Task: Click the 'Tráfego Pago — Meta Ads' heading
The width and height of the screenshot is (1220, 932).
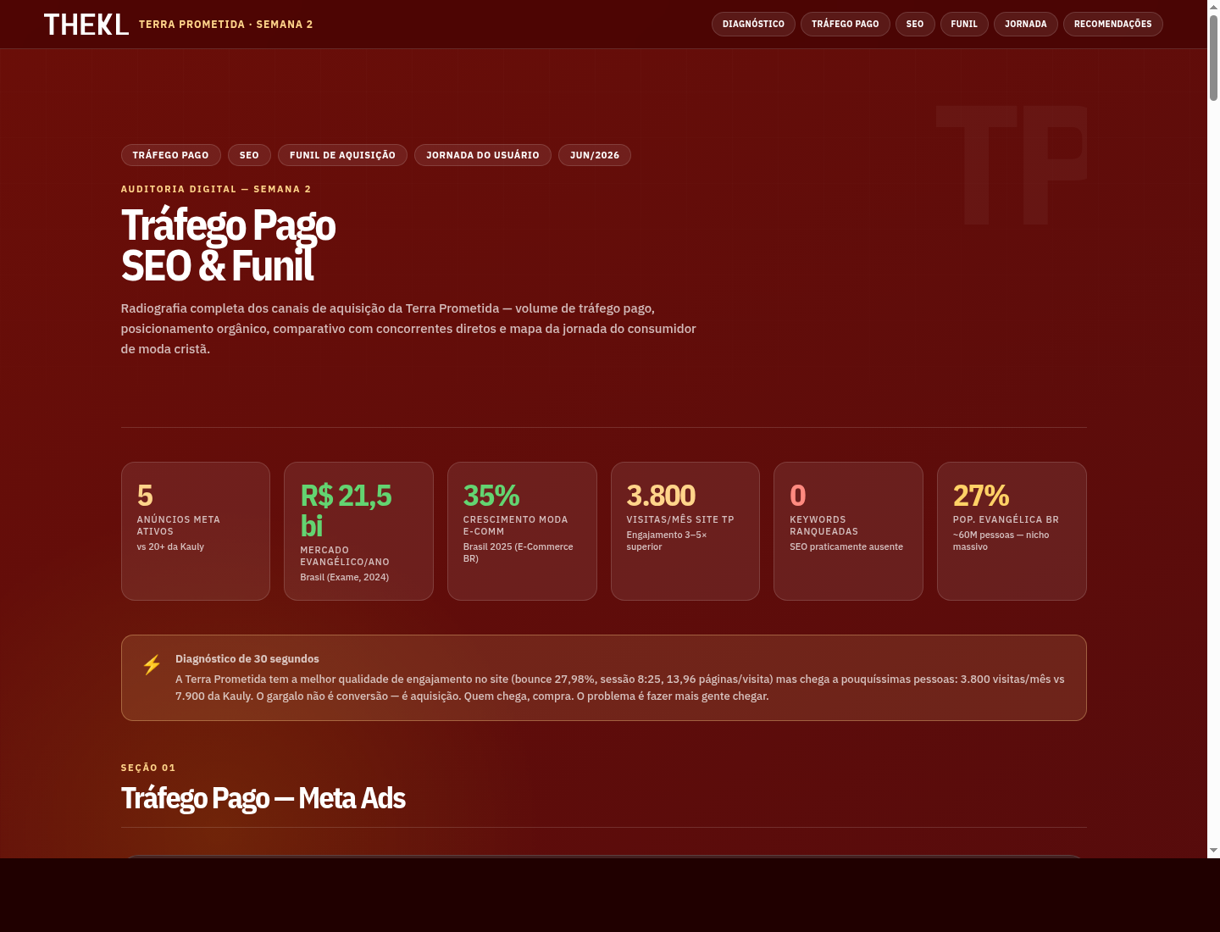Action: tap(263, 798)
